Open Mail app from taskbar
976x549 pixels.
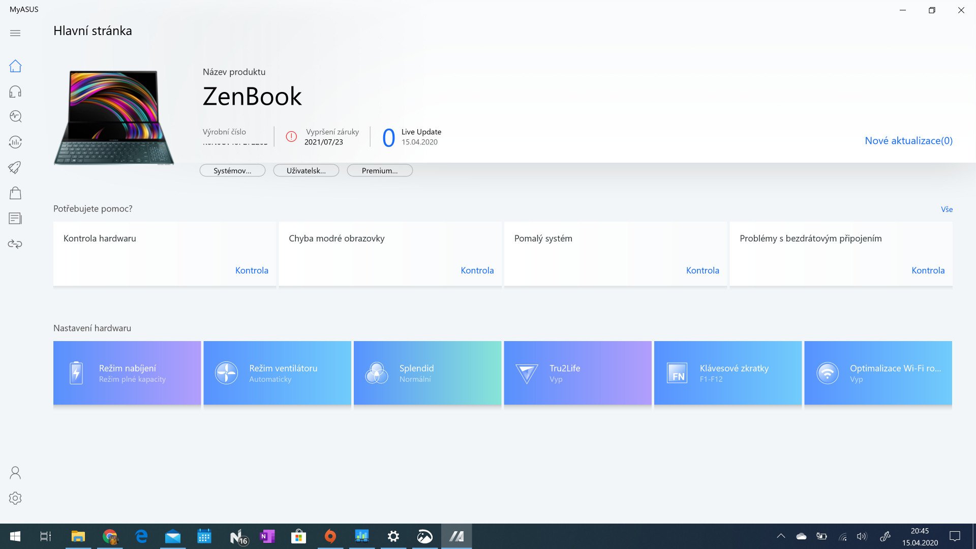point(173,536)
